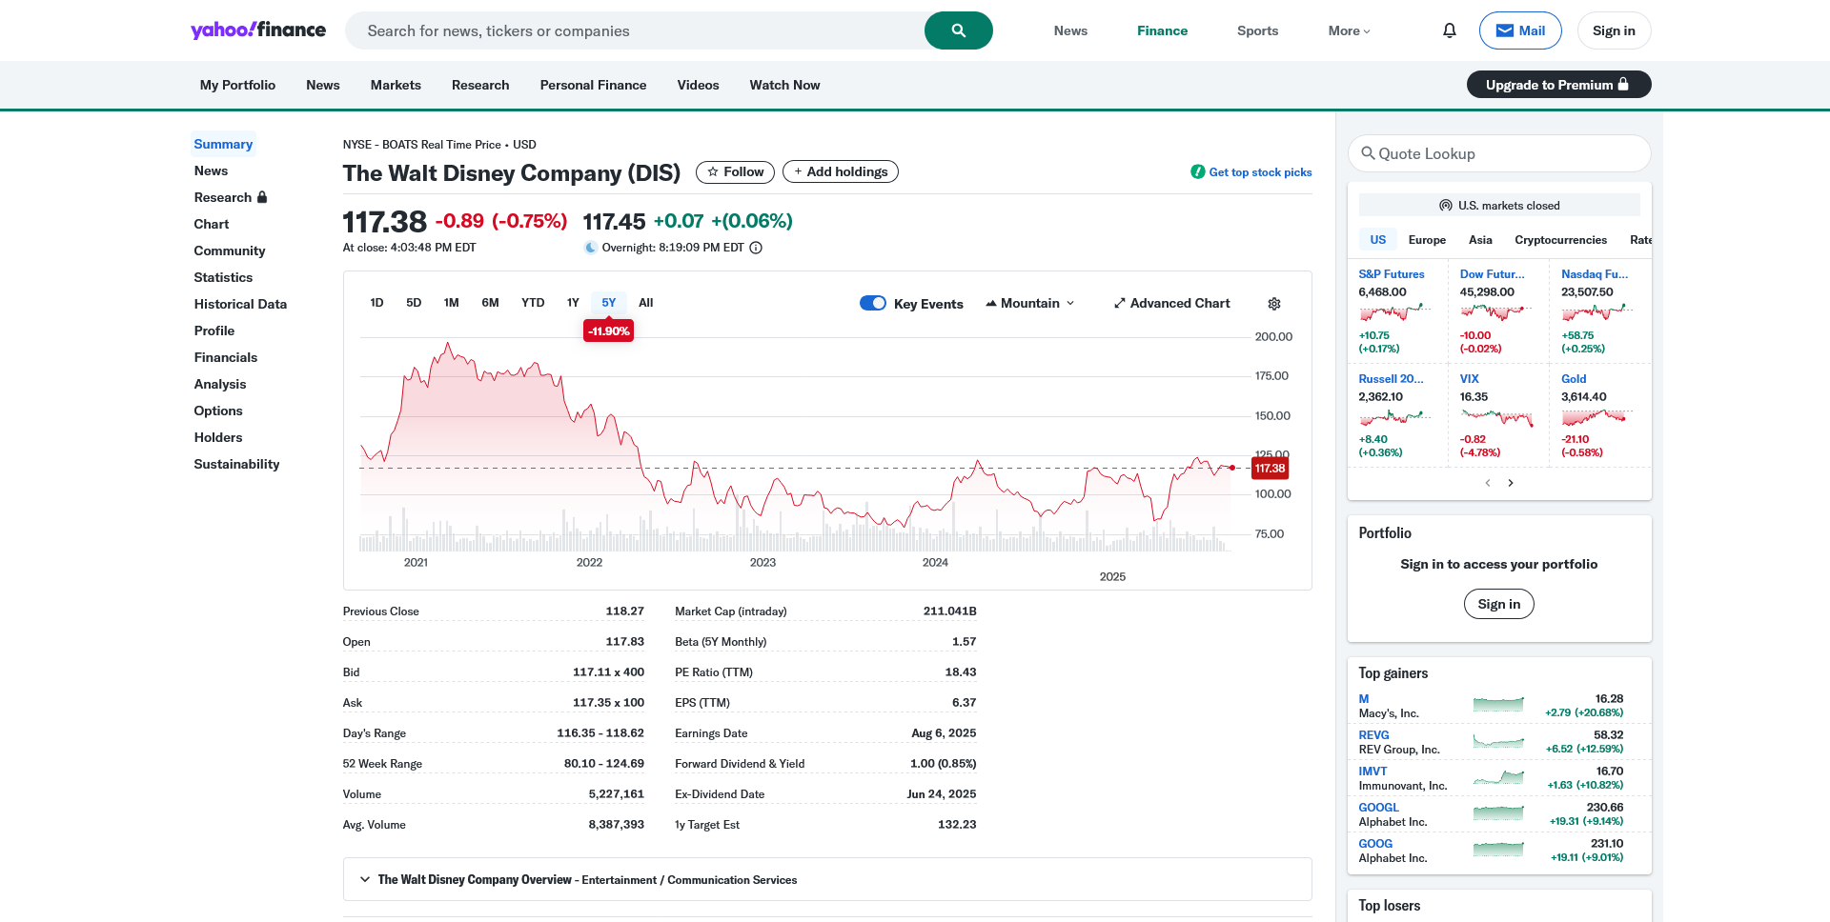Switch to the Cryptocurrencies markets tab
The image size is (1830, 922).
(x=1560, y=240)
